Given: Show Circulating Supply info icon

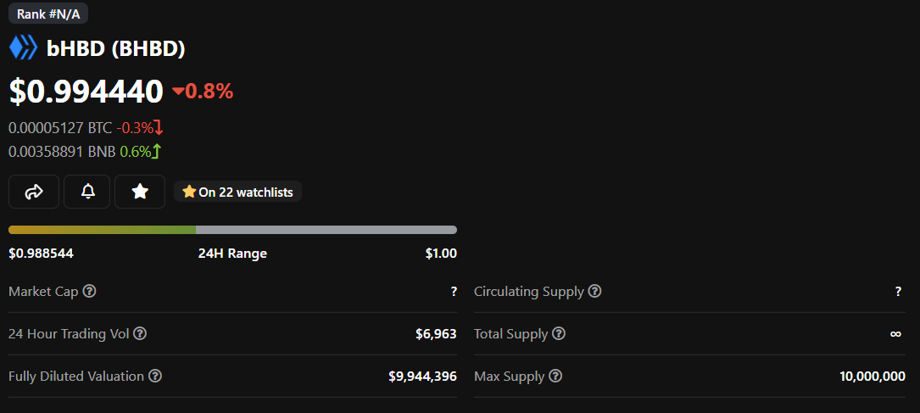Looking at the screenshot, I should point(595,292).
